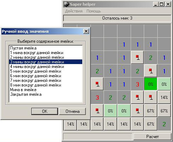Close the 'Ручной ввод значения' dialog
Image resolution: width=173 pixels, height=142 pixels.
click(x=86, y=31)
